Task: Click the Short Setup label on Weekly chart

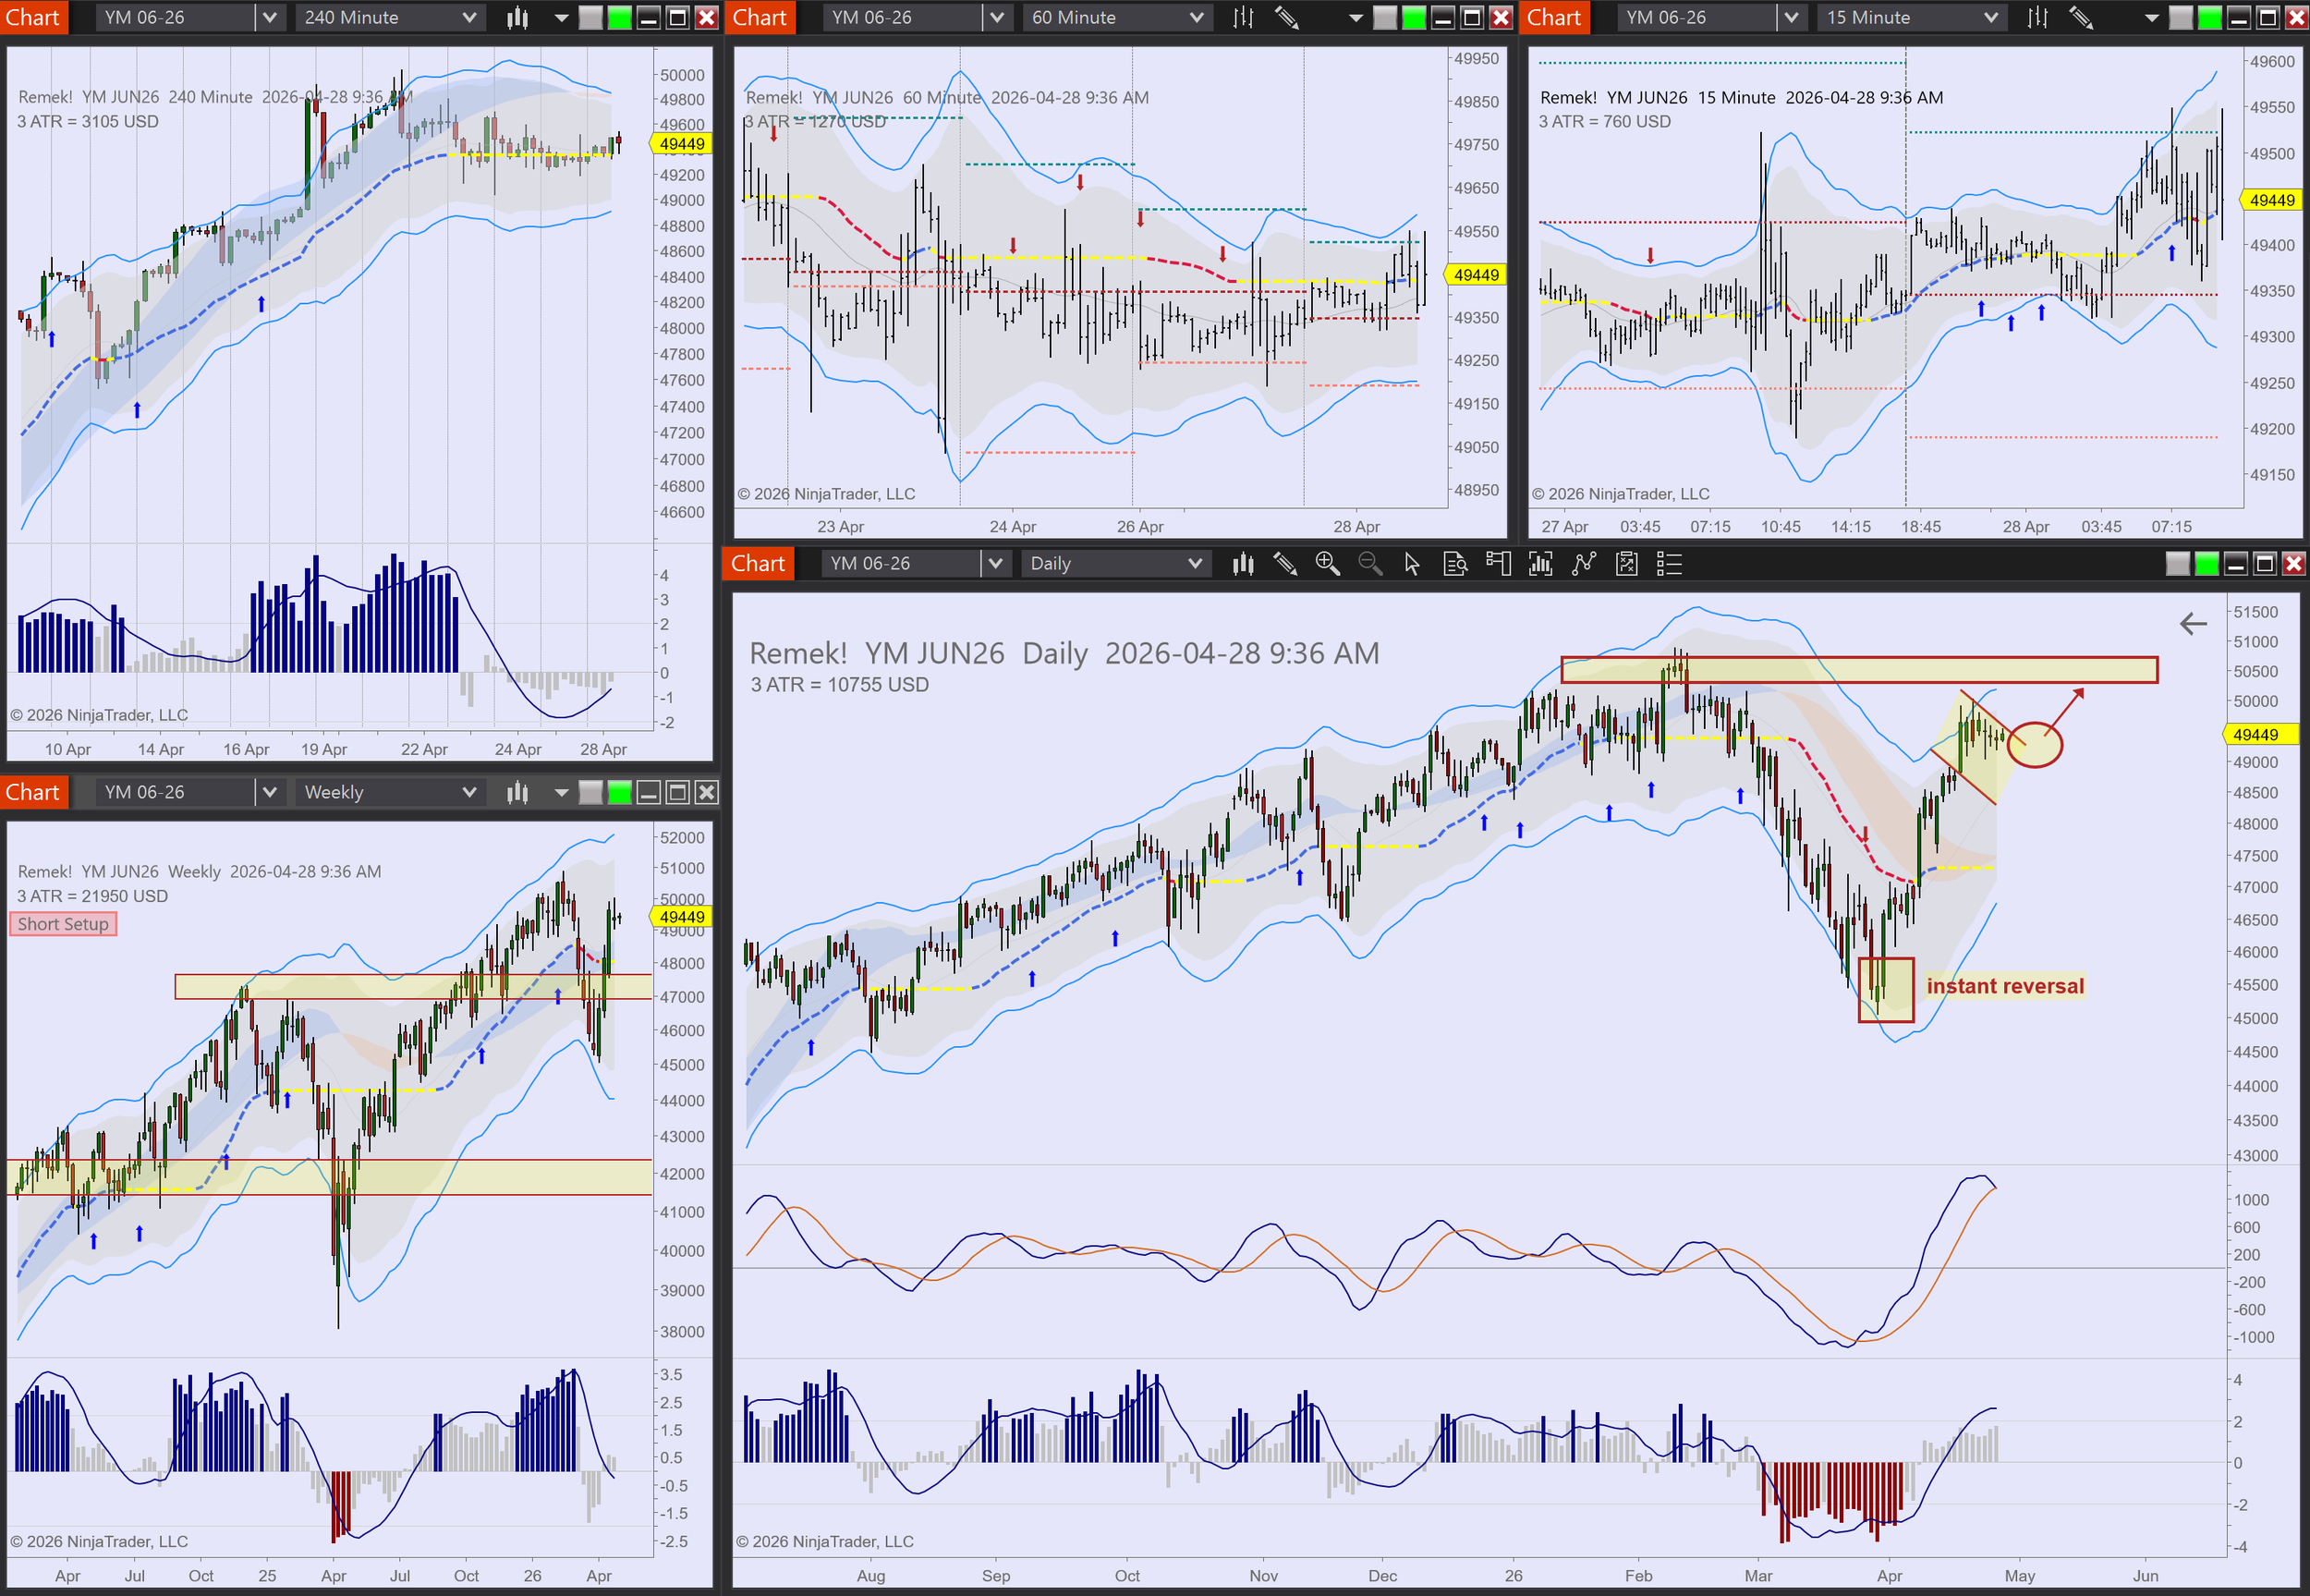Action: pos(63,924)
